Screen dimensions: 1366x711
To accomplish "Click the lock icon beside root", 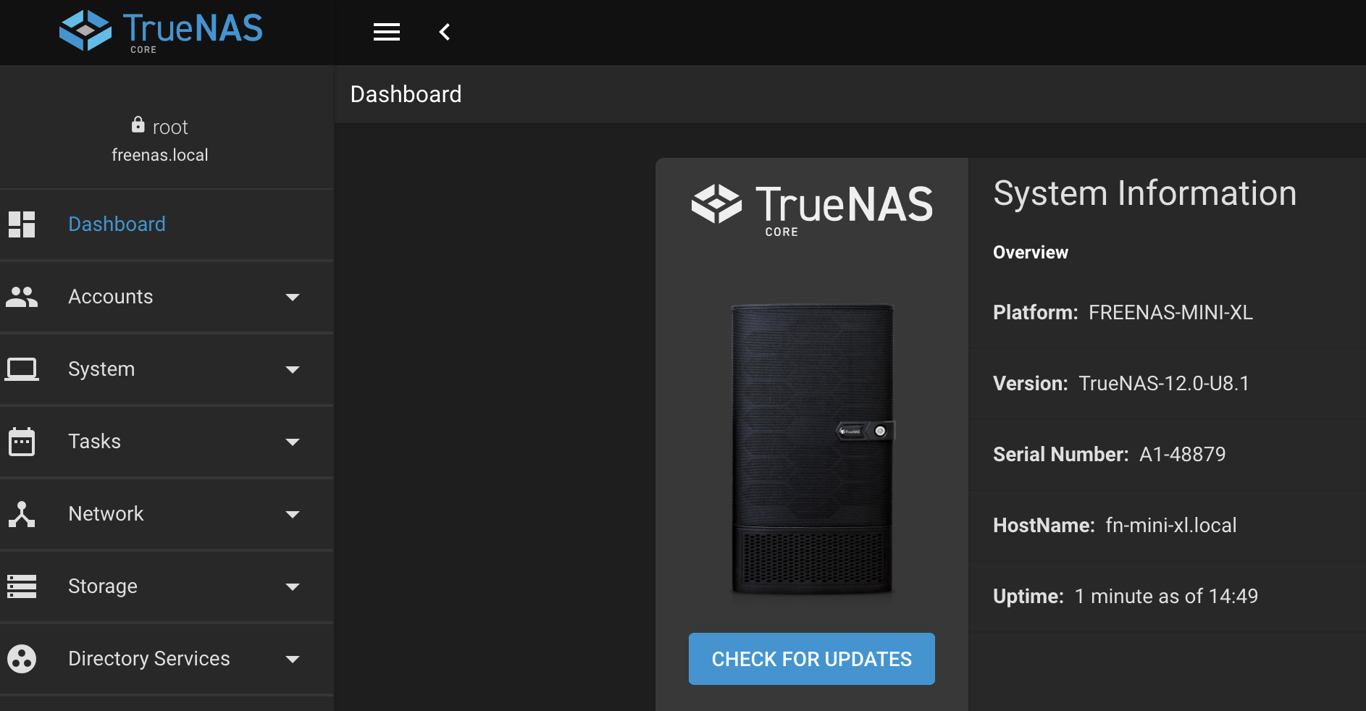I will [138, 125].
